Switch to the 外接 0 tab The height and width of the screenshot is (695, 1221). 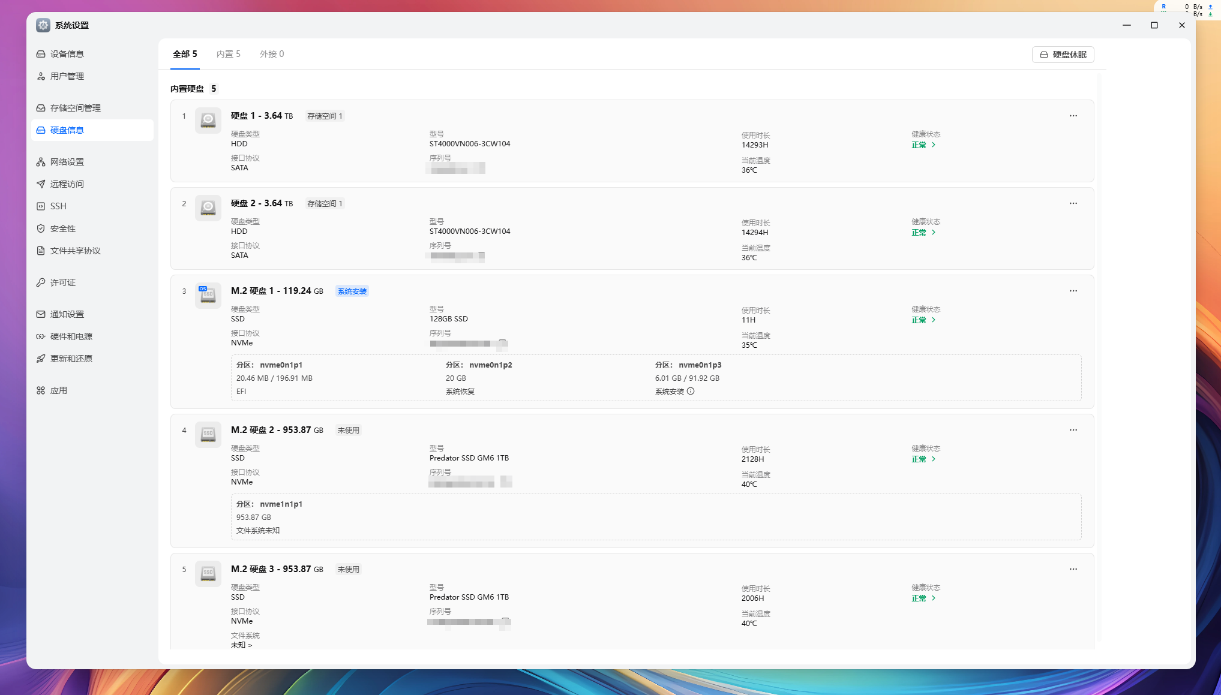pyautogui.click(x=272, y=54)
